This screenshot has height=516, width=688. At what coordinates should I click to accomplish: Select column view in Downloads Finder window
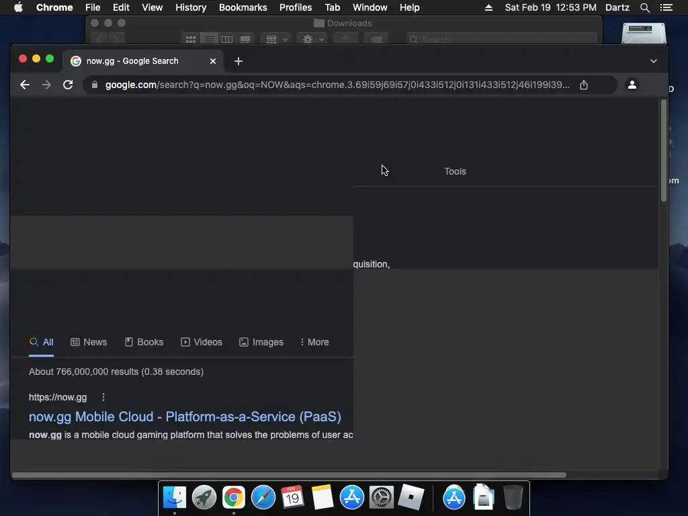(227, 40)
